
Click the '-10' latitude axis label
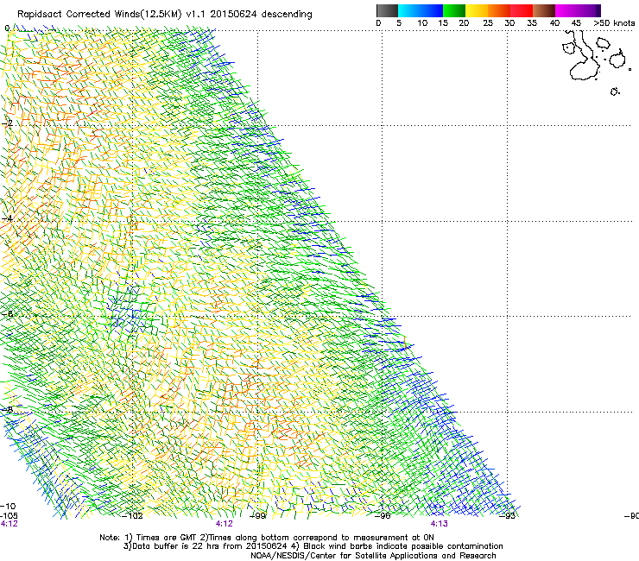coord(8,506)
